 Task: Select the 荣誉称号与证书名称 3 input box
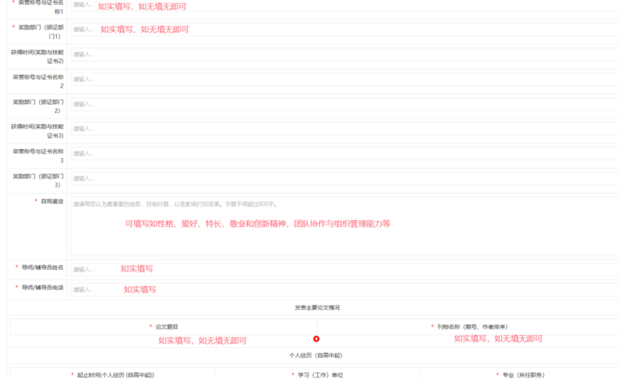point(344,154)
